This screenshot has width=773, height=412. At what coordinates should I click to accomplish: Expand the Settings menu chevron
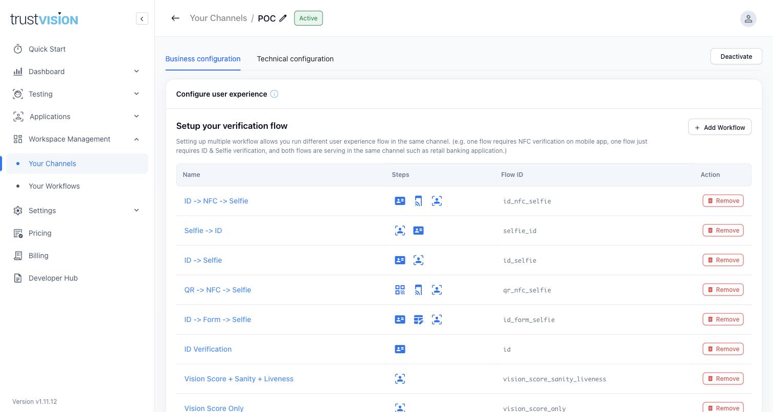(x=137, y=211)
